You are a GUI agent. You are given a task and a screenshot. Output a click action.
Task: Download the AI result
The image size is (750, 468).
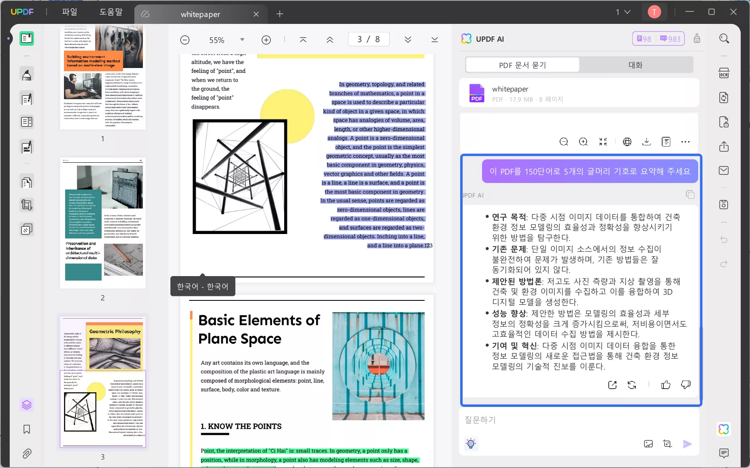(x=647, y=142)
